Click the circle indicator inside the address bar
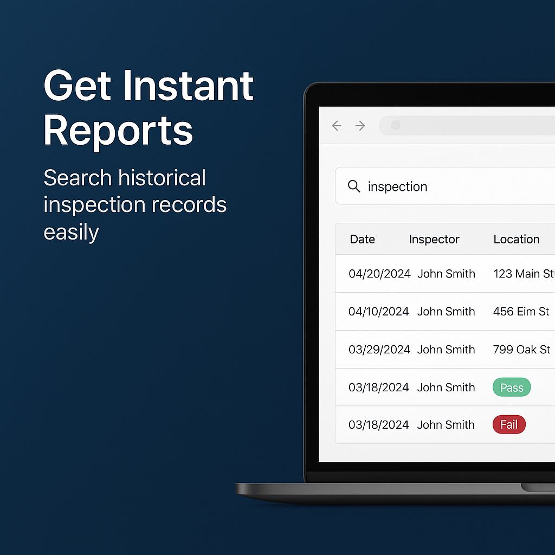The image size is (555, 555). pos(396,125)
